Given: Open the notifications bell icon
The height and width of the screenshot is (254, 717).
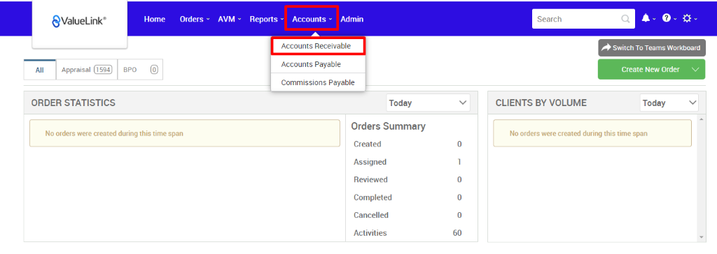Looking at the screenshot, I should pos(646,18).
